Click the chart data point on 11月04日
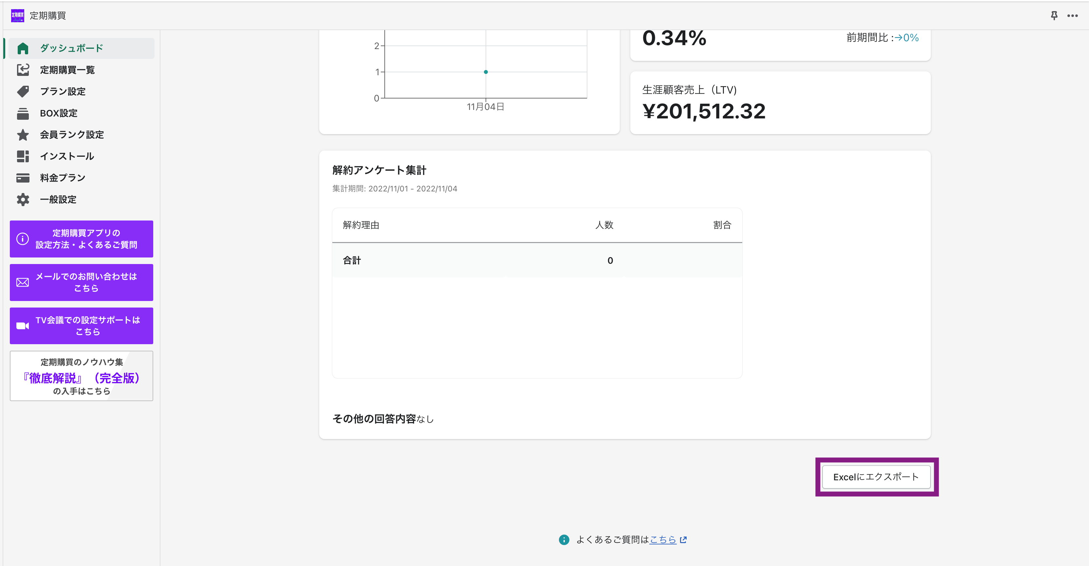Image resolution: width=1089 pixels, height=566 pixels. (486, 72)
